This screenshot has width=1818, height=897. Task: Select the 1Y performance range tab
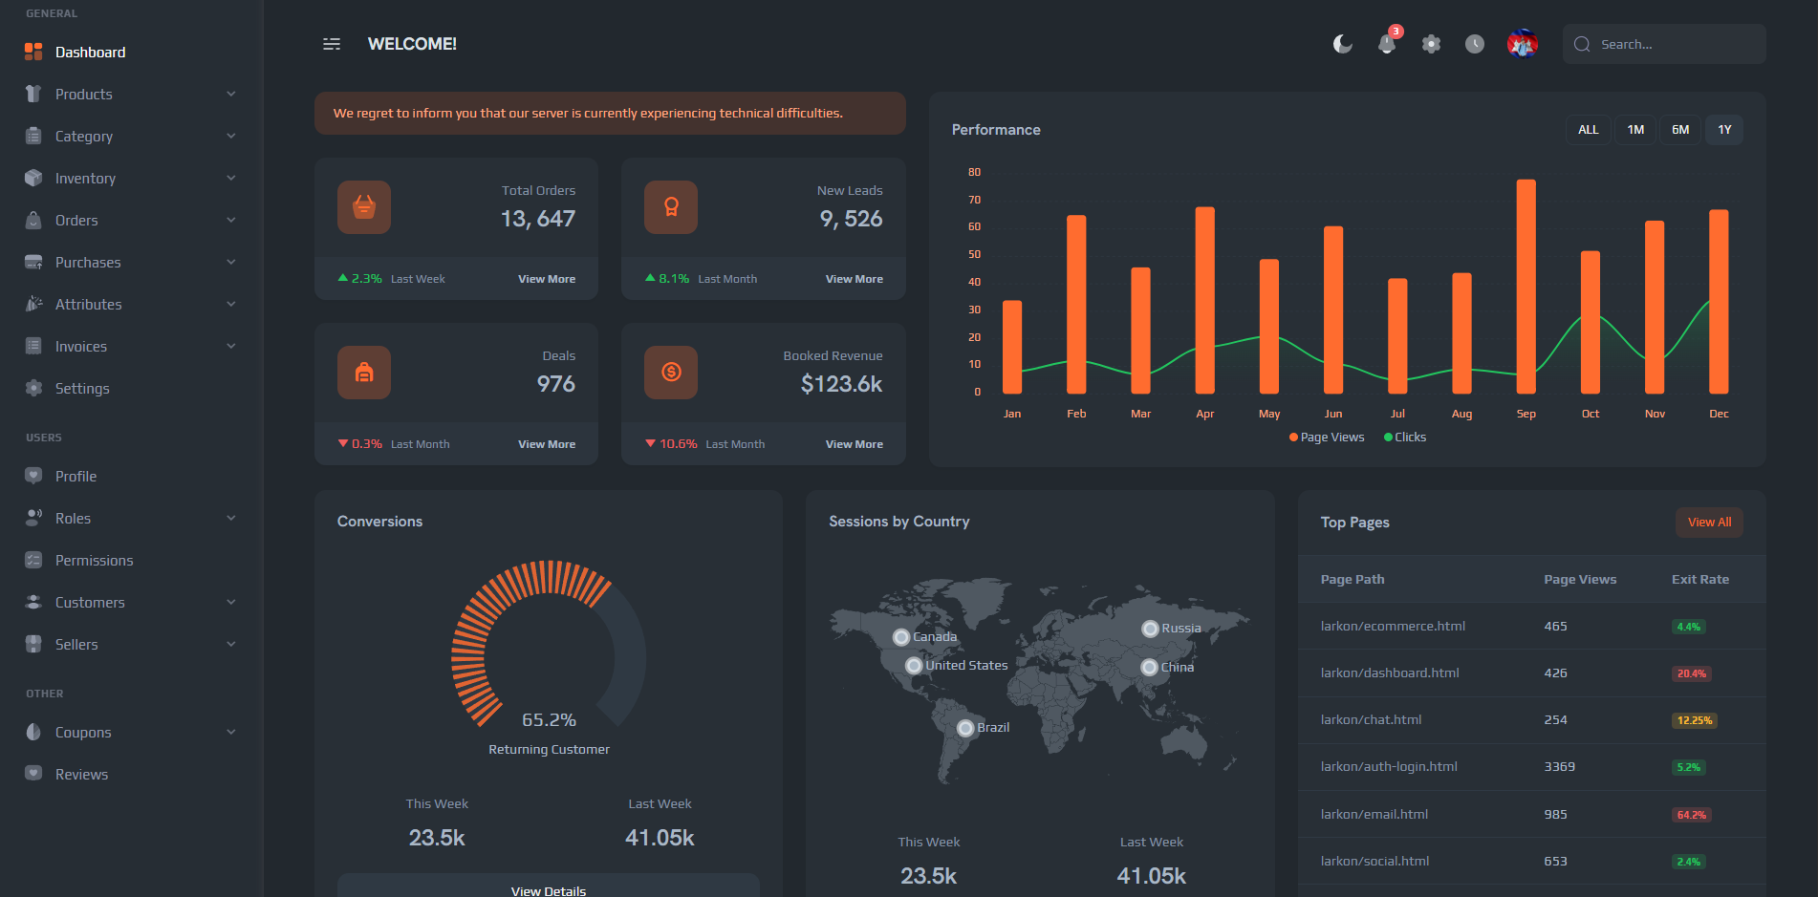[x=1724, y=130]
